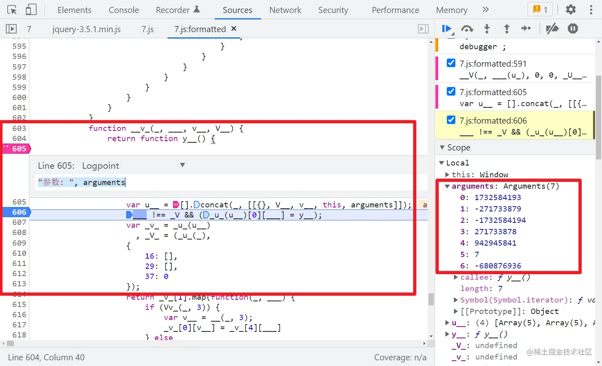The image size is (602, 366).
Task: Select argument 2 value -1732584194
Action: tap(500, 220)
